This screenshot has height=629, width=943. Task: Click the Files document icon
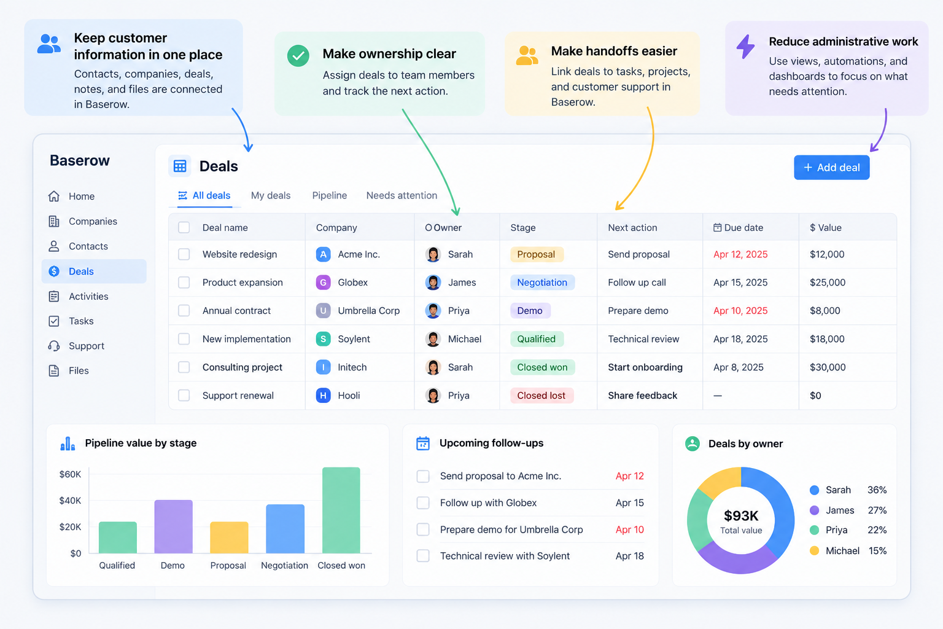[x=54, y=371]
